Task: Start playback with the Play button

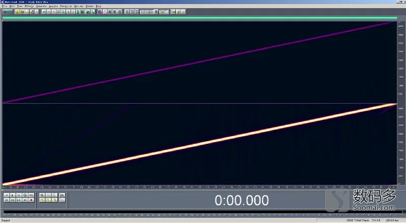Action: 12,196
